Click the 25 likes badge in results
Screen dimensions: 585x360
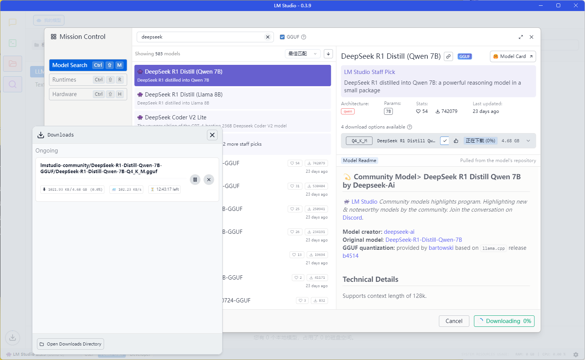coord(295,209)
